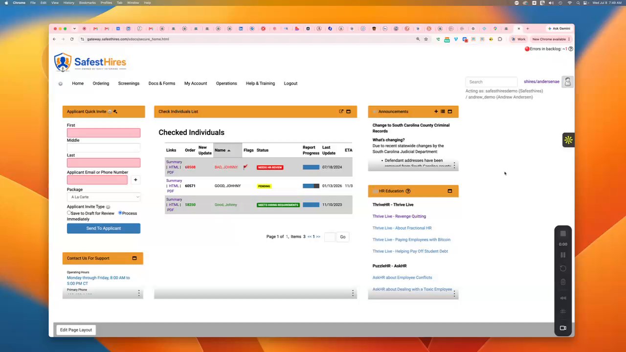Open the Home menu
Screen dimensions: 626x352
click(78, 84)
